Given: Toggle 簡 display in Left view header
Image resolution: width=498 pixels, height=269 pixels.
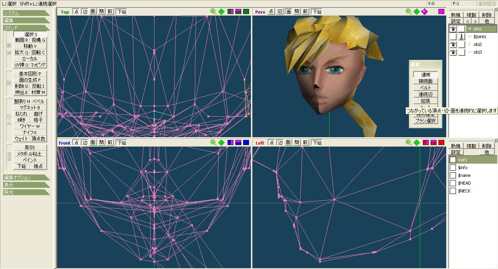Looking at the screenshot, I should click(x=297, y=143).
